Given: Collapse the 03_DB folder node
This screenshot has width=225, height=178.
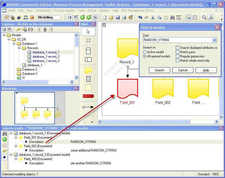Looking at the screenshot, I should (9, 39).
